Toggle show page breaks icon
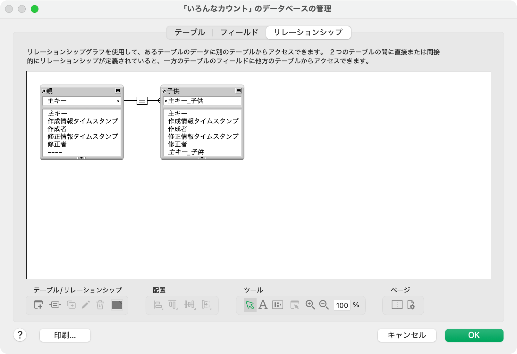 pos(397,305)
